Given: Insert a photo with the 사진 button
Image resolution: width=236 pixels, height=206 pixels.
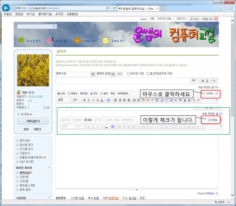Looking at the screenshot, I should pos(61,93).
